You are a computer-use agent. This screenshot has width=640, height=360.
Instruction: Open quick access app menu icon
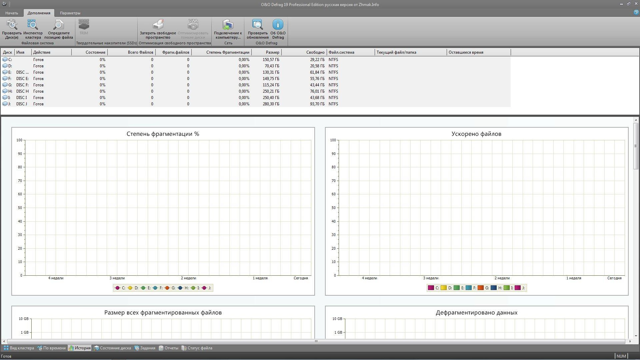click(4, 4)
